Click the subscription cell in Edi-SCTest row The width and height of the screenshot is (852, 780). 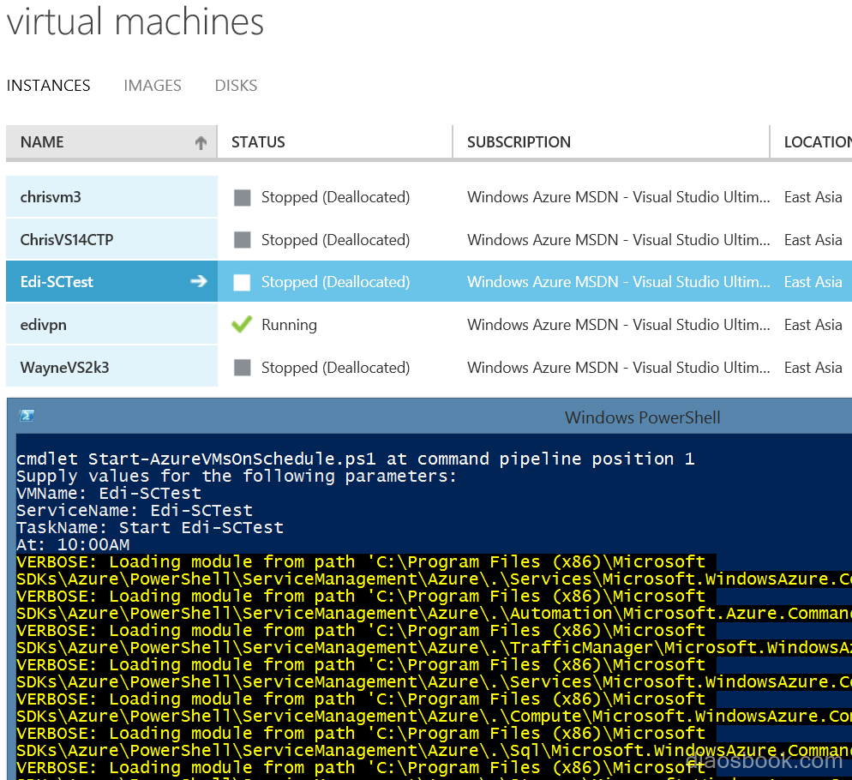click(619, 281)
